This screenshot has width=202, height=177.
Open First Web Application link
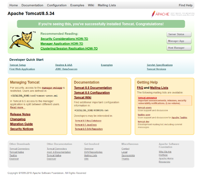pyautogui.click(x=22, y=69)
